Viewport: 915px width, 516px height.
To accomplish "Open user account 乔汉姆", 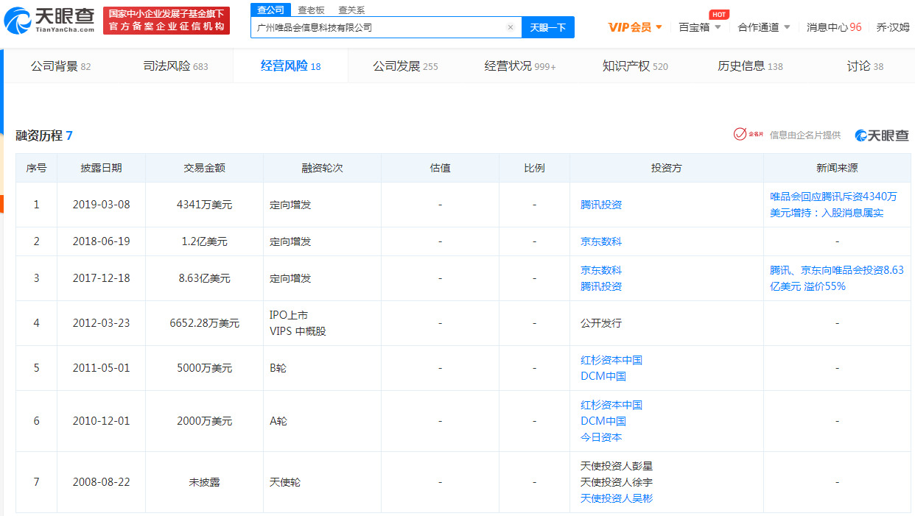I will click(893, 27).
